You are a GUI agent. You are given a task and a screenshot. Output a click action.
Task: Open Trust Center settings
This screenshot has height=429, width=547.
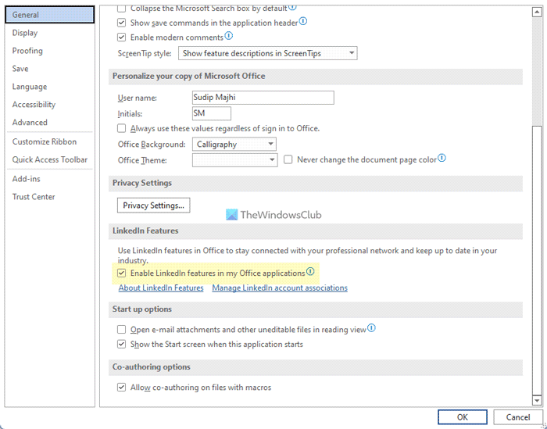coord(49,197)
